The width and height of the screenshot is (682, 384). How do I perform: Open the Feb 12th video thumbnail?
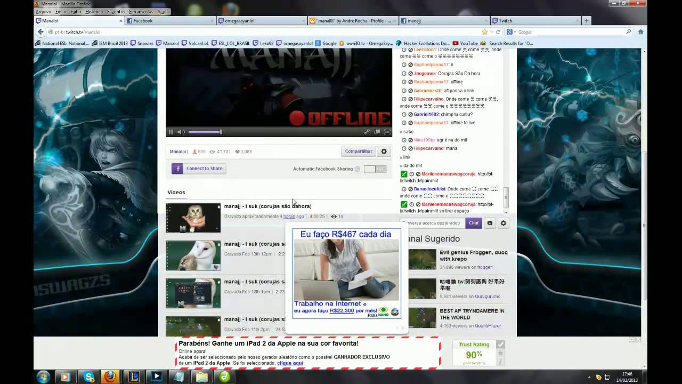coord(193,293)
